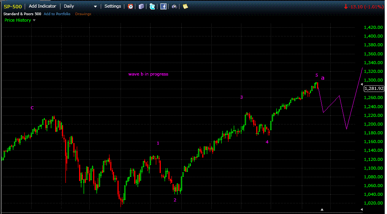
Task: Click the Standard & Poors 500 name
Action: click(22, 14)
